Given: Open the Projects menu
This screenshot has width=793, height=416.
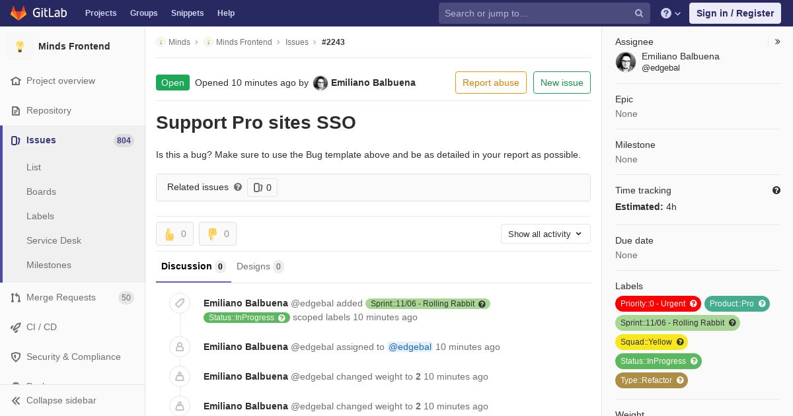Looking at the screenshot, I should pos(100,13).
